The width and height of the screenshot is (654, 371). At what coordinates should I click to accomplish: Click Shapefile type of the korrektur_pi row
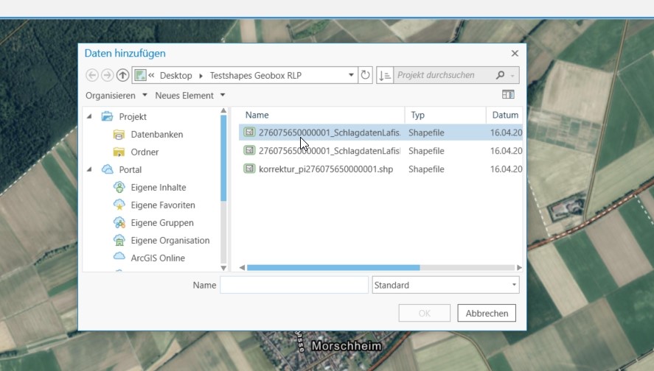point(426,169)
